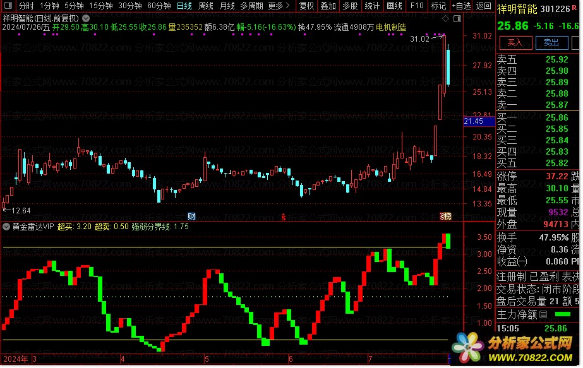Click the 最高 value 30.10
The height and width of the screenshot is (368, 583).
[x=556, y=189]
